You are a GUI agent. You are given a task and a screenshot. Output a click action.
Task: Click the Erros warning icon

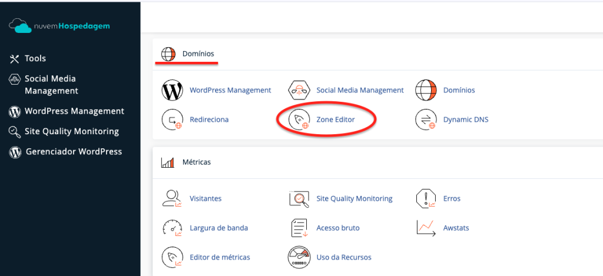(x=426, y=199)
